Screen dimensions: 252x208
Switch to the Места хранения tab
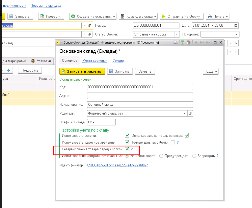click(95, 61)
